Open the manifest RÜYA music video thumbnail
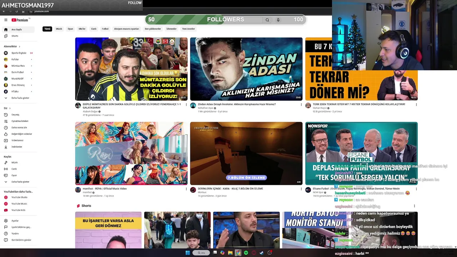 (x=131, y=153)
